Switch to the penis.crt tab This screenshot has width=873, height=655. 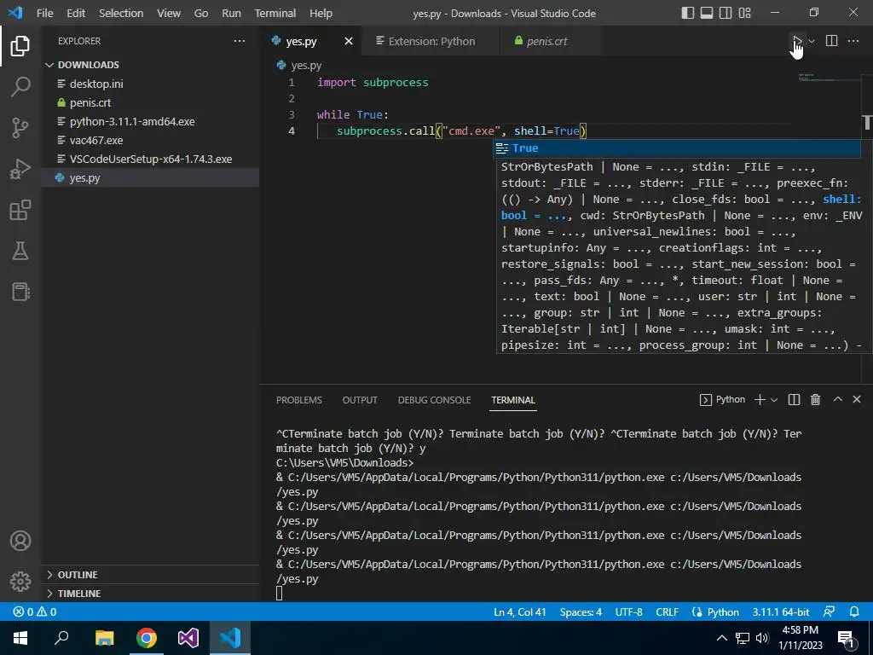pos(546,41)
